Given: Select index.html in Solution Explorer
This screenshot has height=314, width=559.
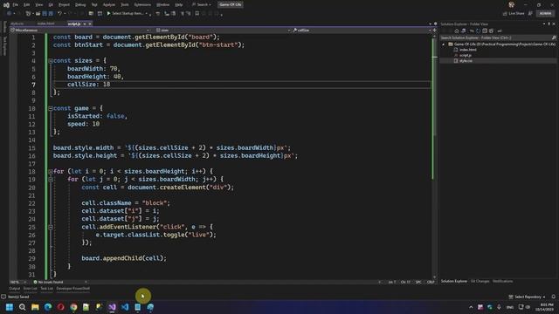Looking at the screenshot, I should 468,50.
